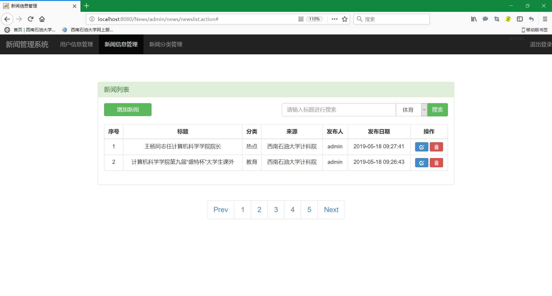
Task: Expand the 体育 category dropdown
Action: [x=411, y=110]
